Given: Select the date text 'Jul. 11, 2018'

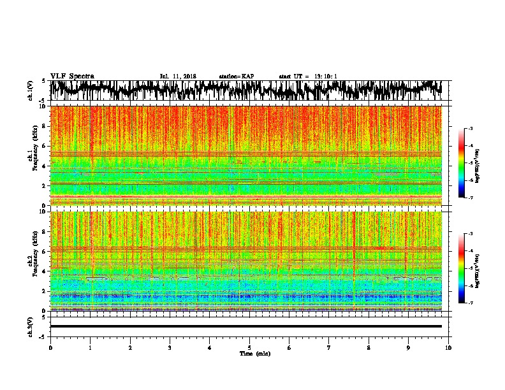Looking at the screenshot, I should click(178, 76).
